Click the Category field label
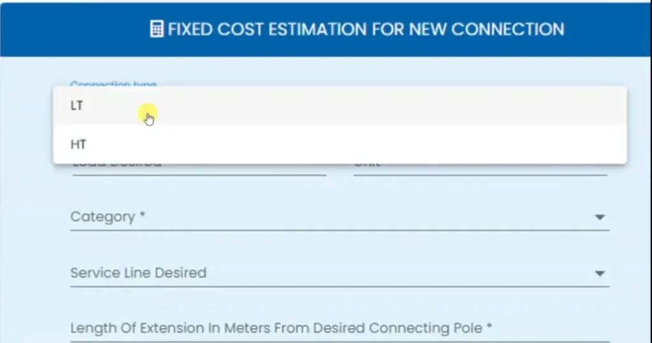This screenshot has height=343, width=652. pyautogui.click(x=103, y=217)
